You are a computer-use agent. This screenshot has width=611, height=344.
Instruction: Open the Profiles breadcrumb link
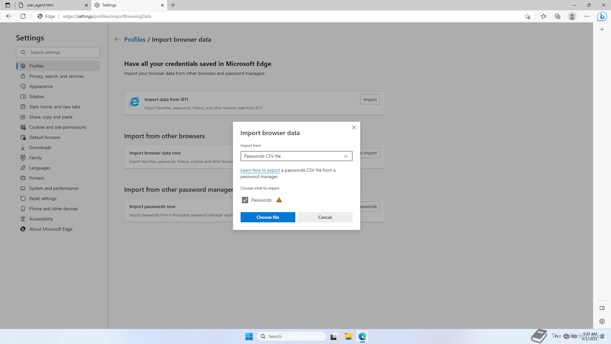135,39
